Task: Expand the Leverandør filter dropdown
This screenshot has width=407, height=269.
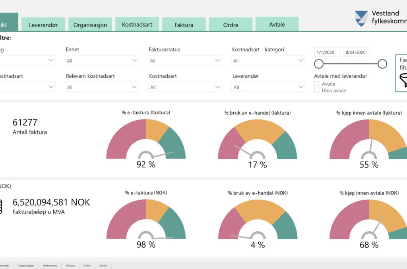Action: click(268, 87)
